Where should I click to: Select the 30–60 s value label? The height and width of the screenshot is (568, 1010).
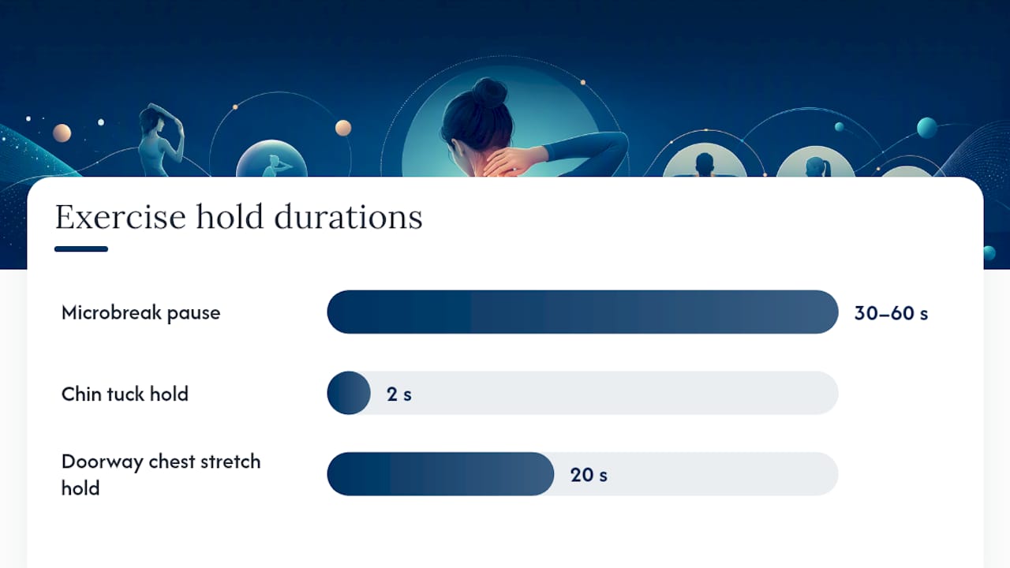[891, 313]
